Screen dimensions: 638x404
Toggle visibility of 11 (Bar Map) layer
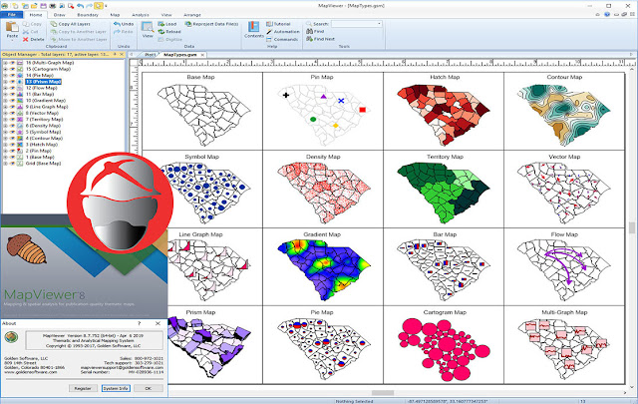point(13,94)
